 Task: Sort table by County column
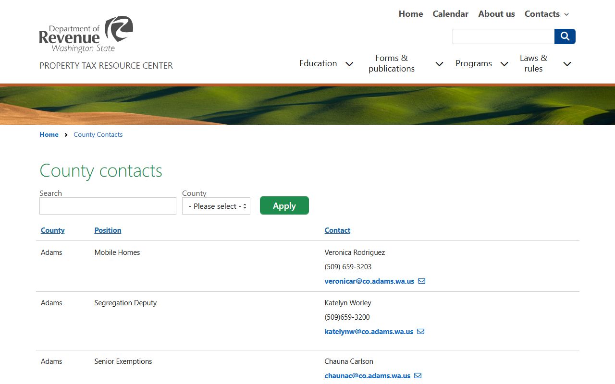tap(53, 230)
